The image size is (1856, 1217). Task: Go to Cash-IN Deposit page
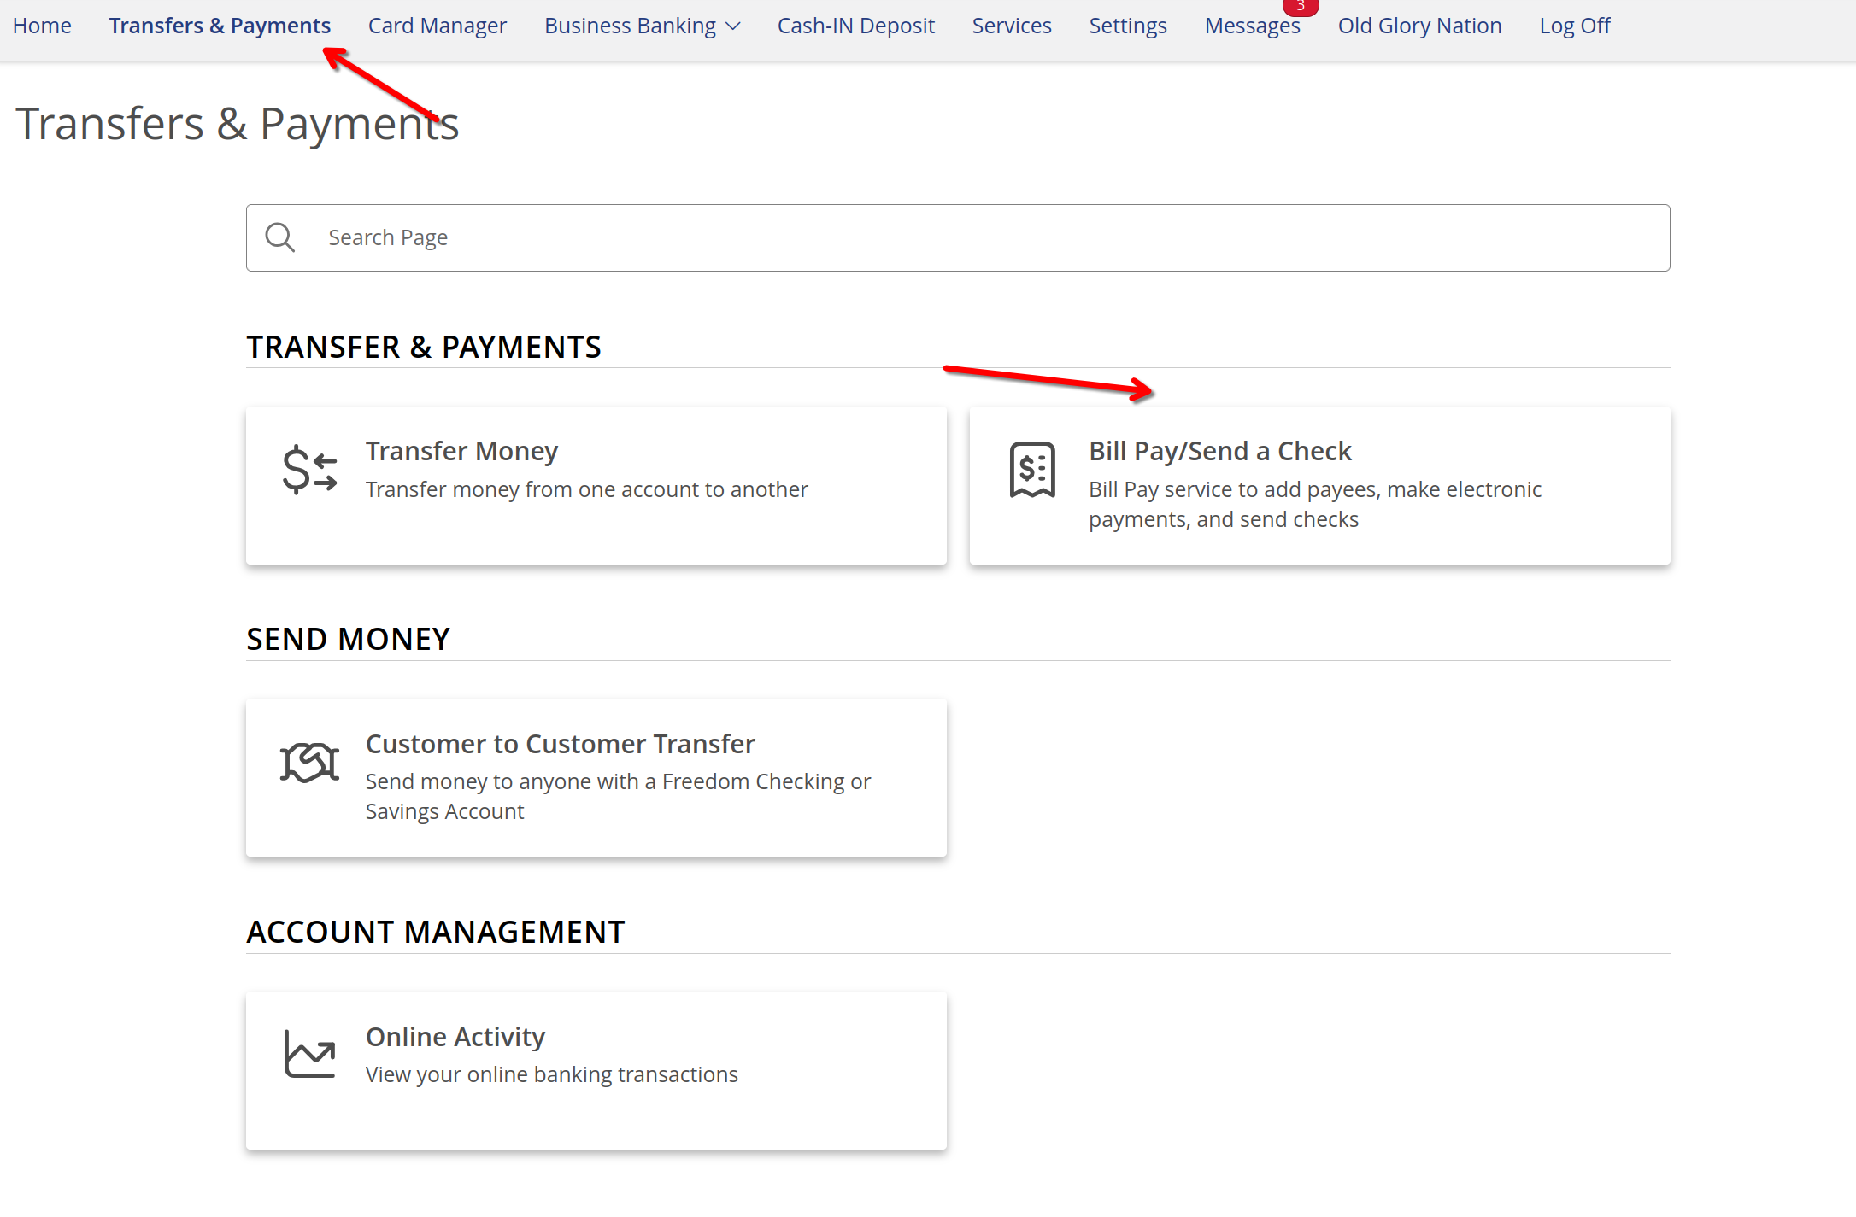pos(855,26)
